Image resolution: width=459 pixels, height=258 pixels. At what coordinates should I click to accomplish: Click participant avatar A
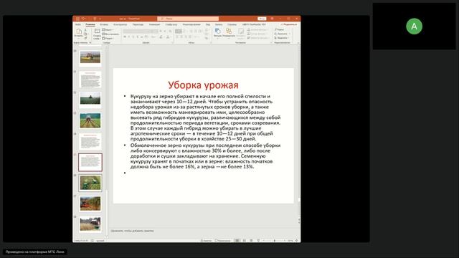(x=414, y=27)
